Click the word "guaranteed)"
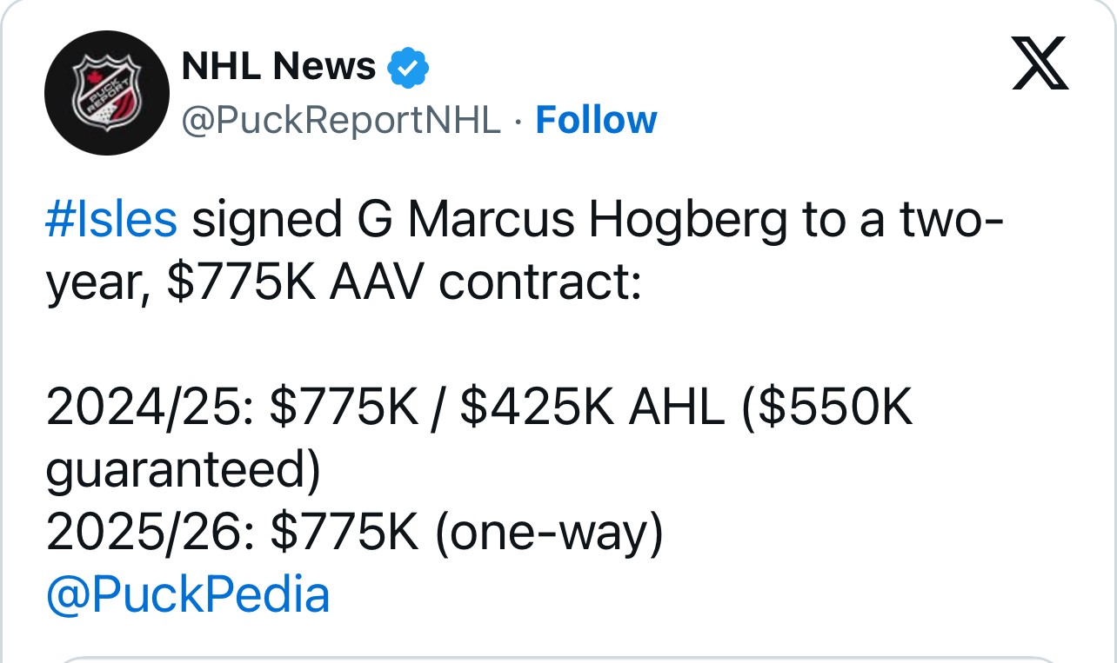This screenshot has height=663, width=1117. (183, 471)
